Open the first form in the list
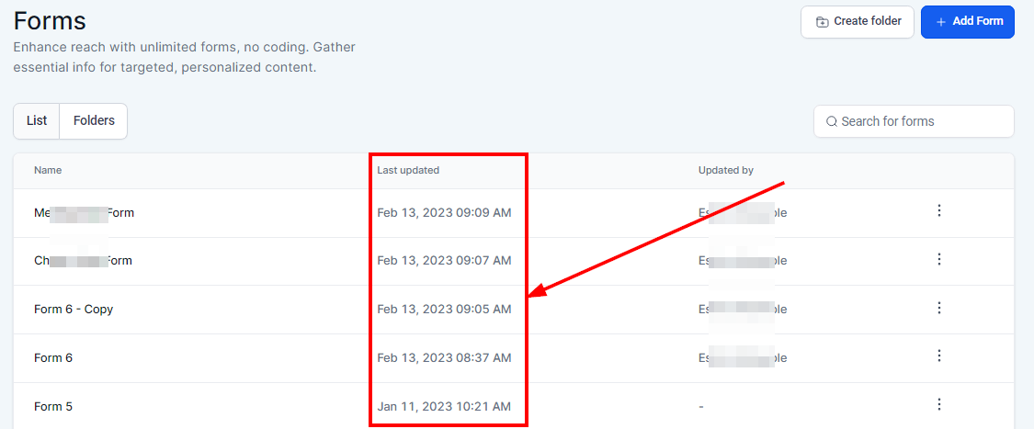The height and width of the screenshot is (429, 1034). pos(84,213)
